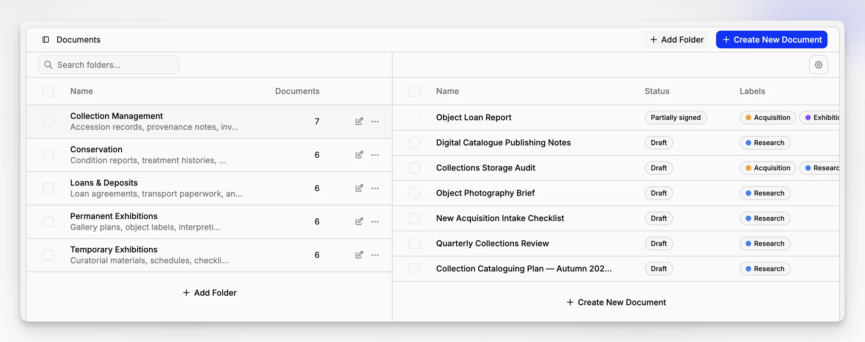Screen dimensions: 865x342
Task: Check the New Acquisition Intake Checklist checkbox
Action: click(x=414, y=218)
